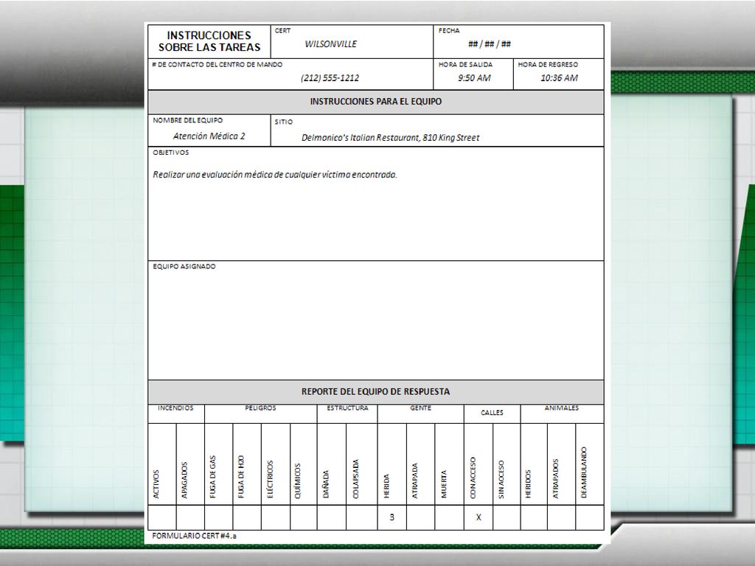Click the objective text Realizar una evaluación médica
Viewport: 755px width, 566px height.
point(275,175)
